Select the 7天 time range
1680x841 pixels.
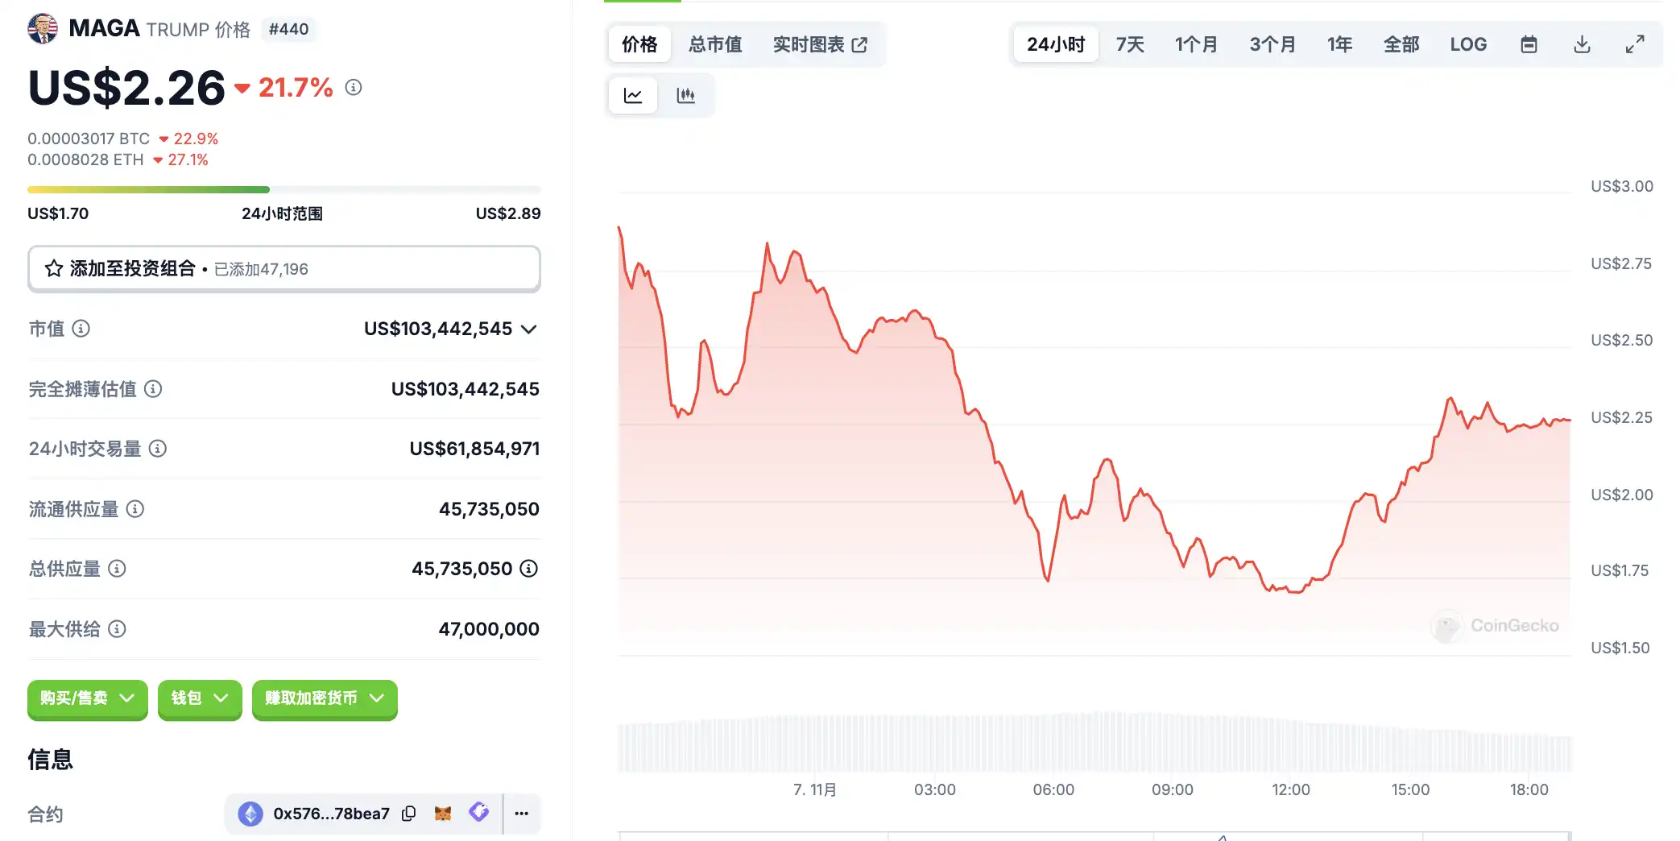coord(1130,44)
